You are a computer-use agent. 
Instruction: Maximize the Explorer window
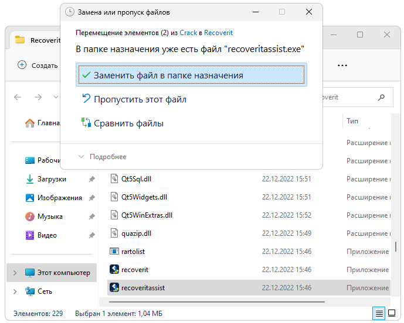click(360, 35)
